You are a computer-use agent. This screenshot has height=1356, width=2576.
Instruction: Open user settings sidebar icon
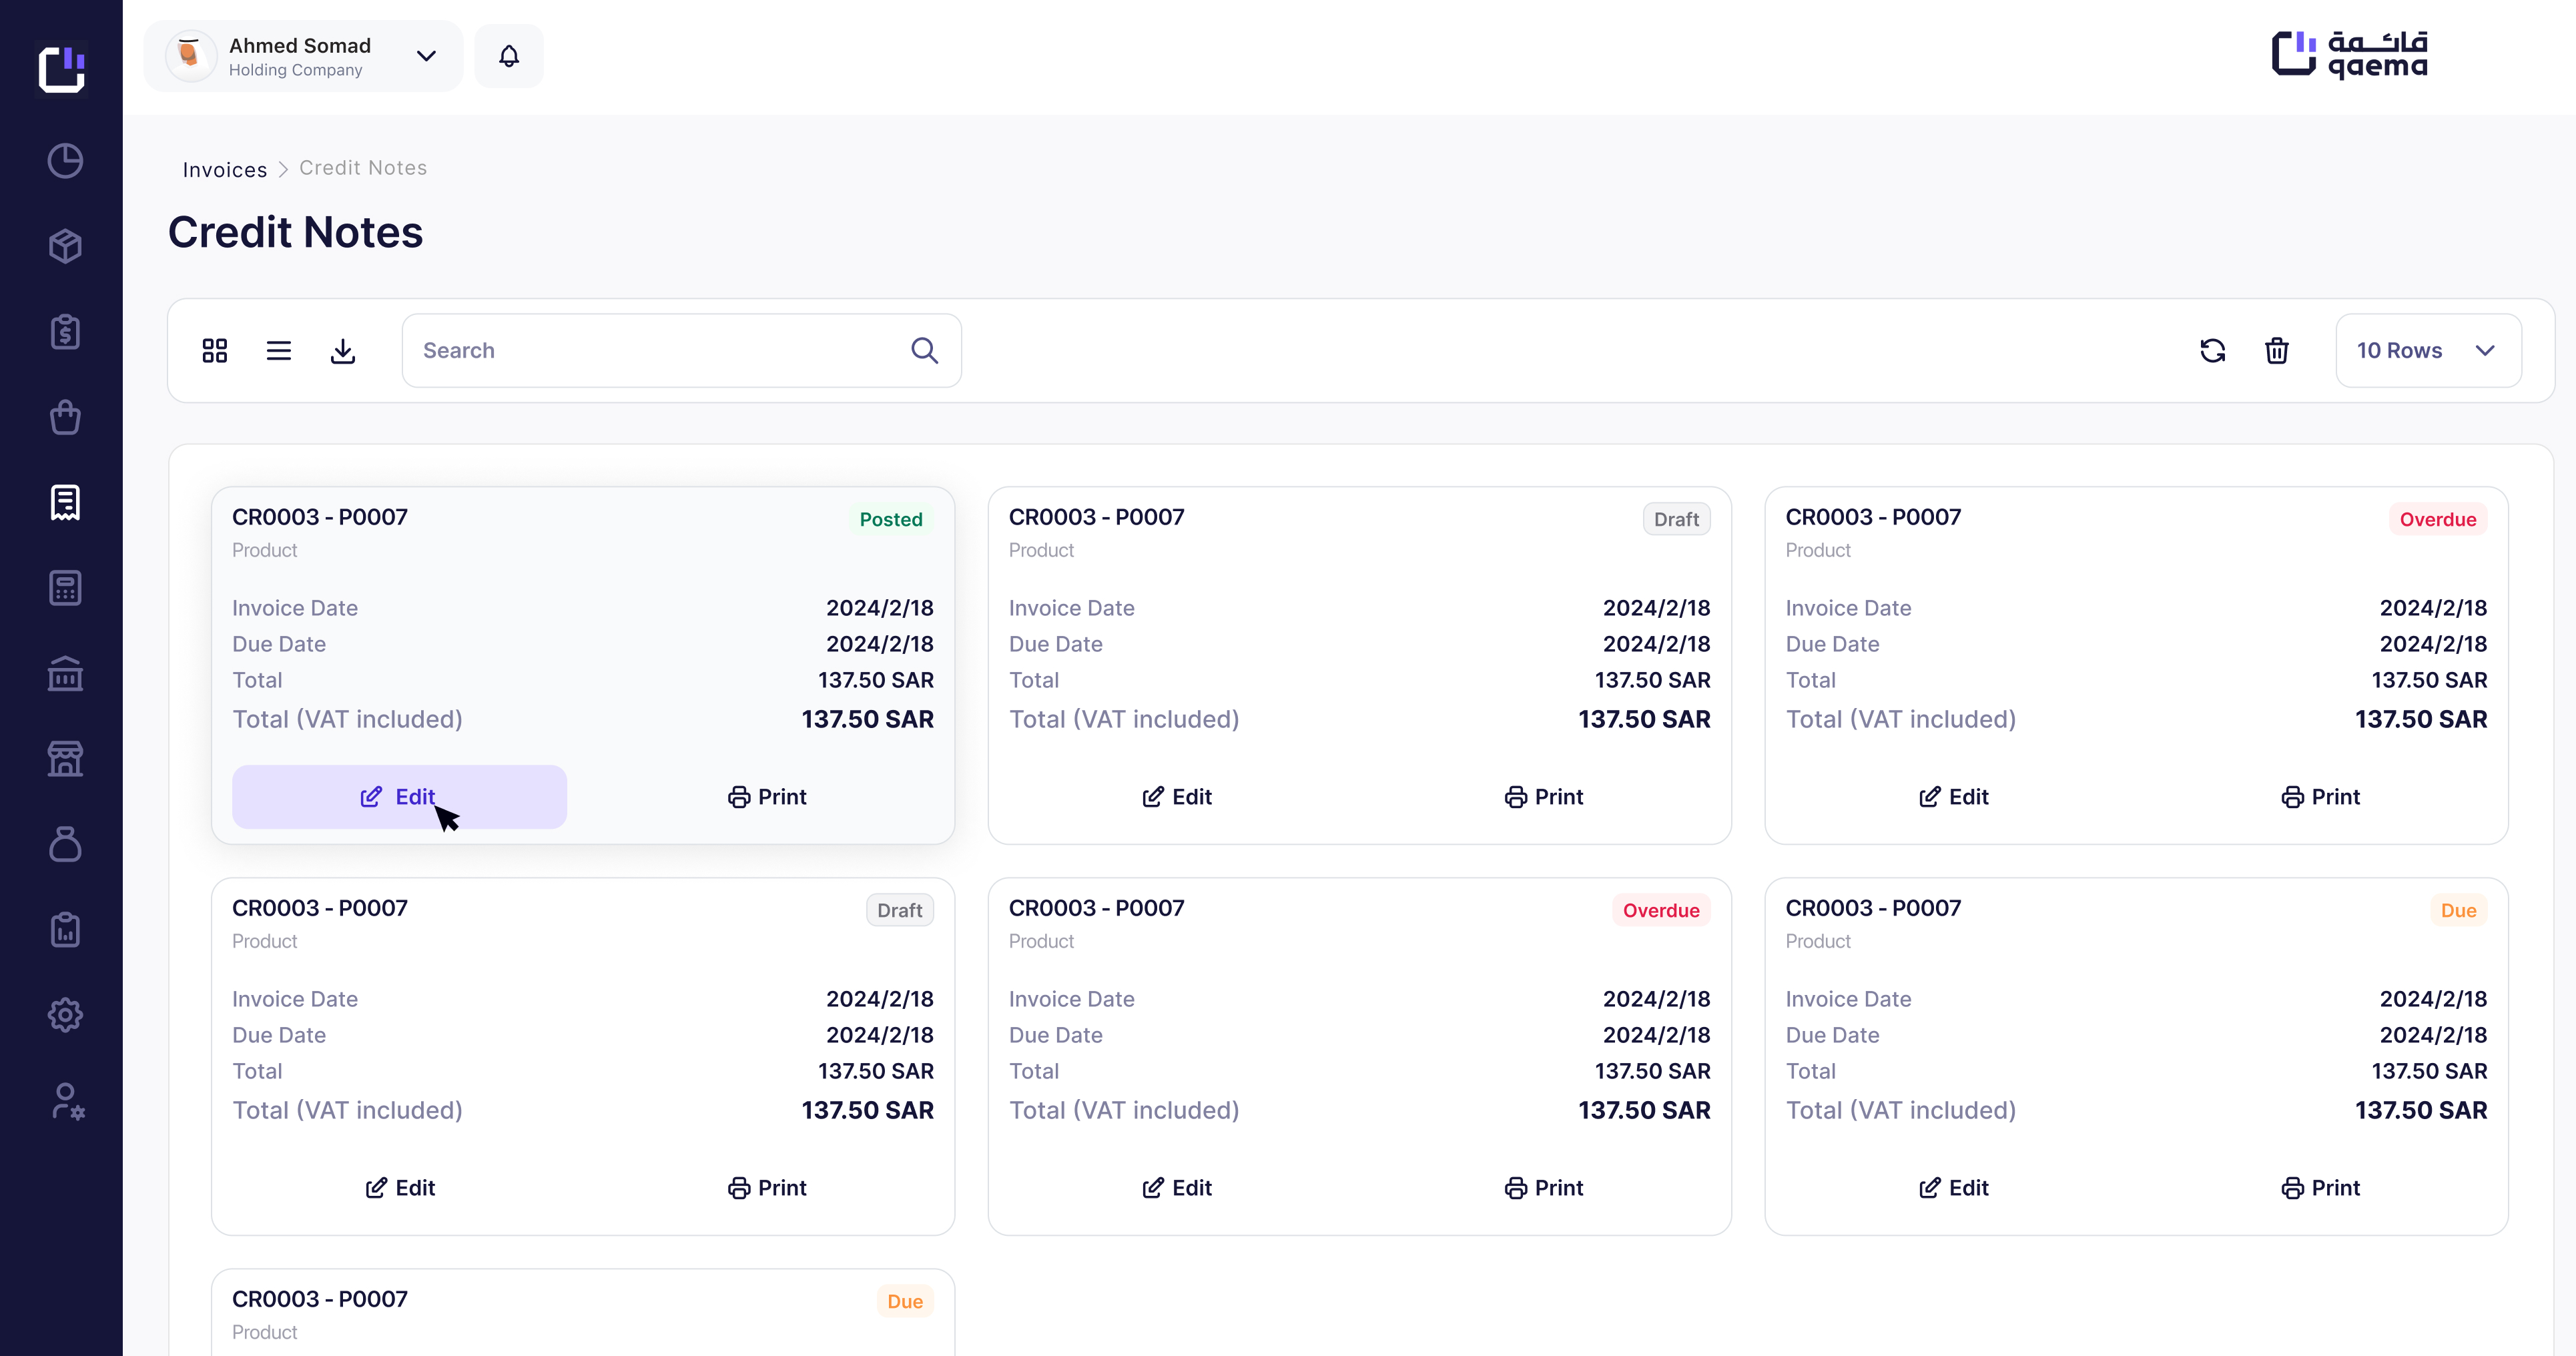coord(67,1101)
